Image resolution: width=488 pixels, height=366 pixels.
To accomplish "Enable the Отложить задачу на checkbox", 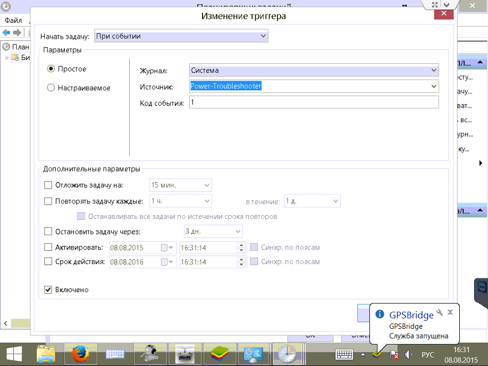I will 48,185.
